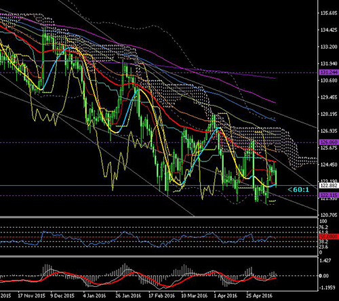
Task: Select the purple 122.115 level tag
Action: (x=329, y=195)
